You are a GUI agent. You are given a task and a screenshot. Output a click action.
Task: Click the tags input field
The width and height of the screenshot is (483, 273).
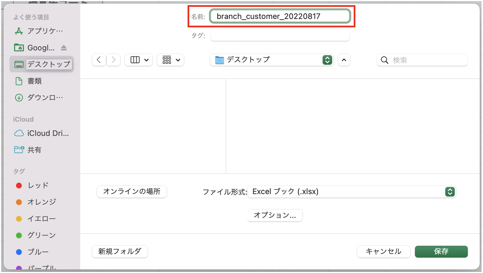pos(280,35)
